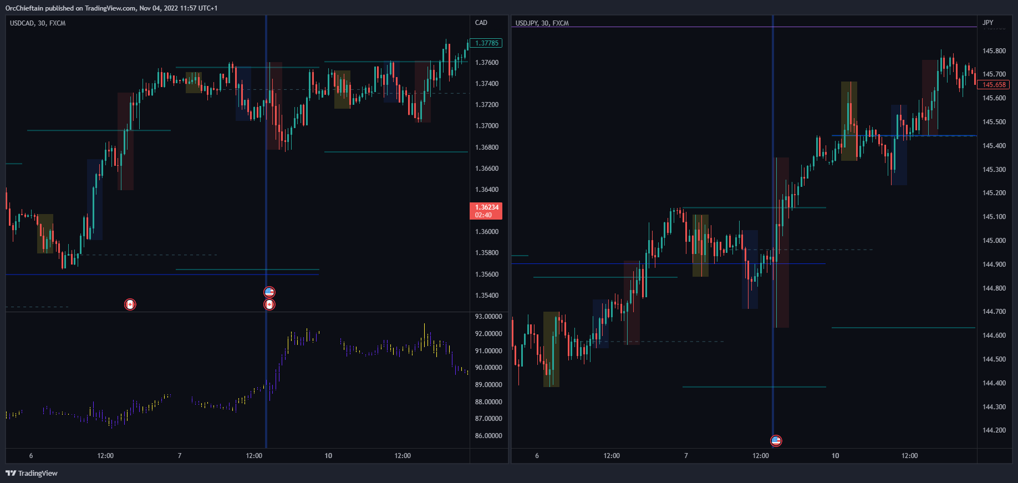Click the USDJPY, 30, FXCM symbol title
Screen dimensions: 1018x483
[542, 23]
